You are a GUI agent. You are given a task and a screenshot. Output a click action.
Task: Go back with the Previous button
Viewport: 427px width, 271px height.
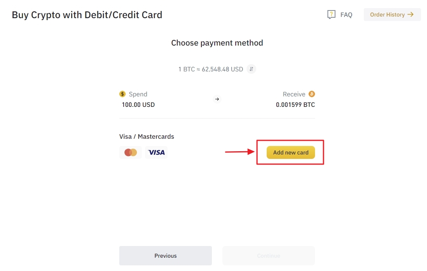pos(166,256)
